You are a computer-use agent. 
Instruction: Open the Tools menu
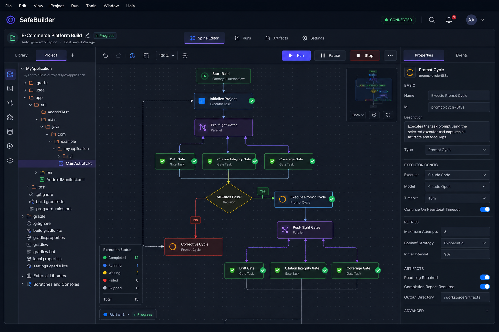coord(91,6)
